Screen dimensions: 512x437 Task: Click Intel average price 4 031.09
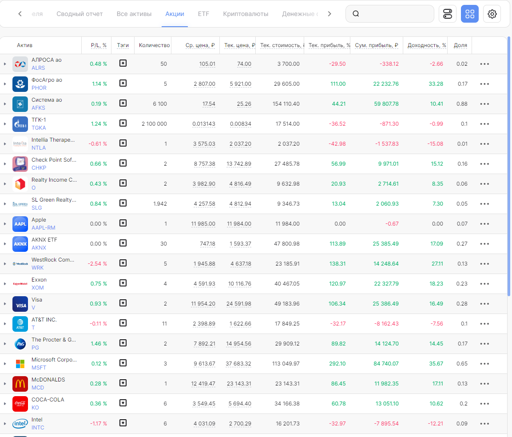(x=204, y=424)
